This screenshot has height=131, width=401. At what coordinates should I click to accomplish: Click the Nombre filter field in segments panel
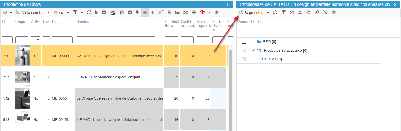coord(309,32)
